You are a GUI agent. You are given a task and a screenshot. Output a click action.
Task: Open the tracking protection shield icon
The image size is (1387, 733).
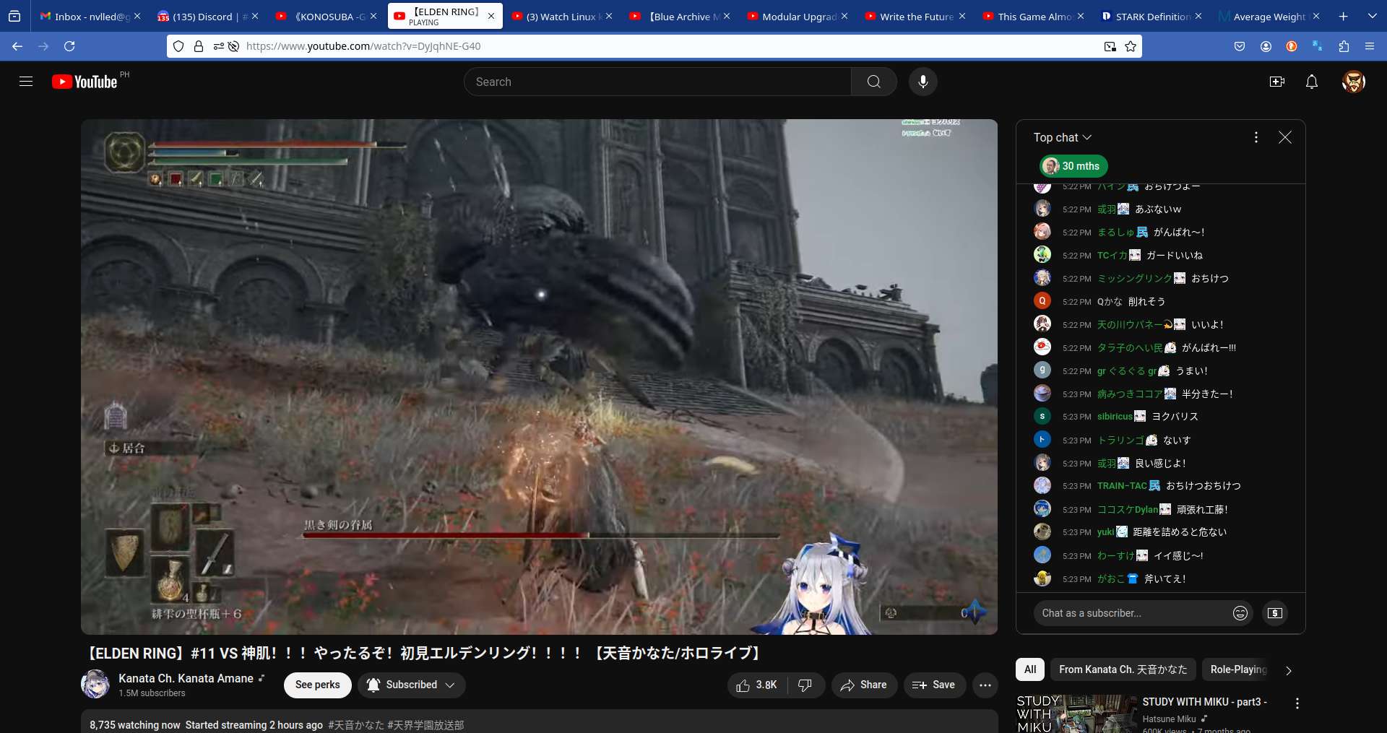click(178, 46)
